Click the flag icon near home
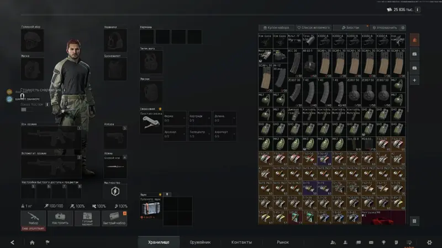 pyautogui.click(x=48, y=242)
